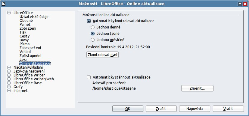Expand the Internet node

(x=9, y=91)
